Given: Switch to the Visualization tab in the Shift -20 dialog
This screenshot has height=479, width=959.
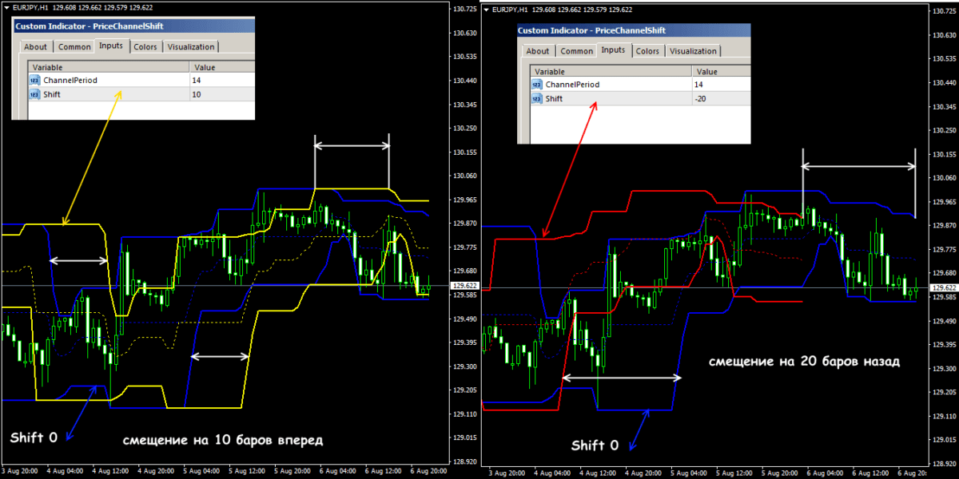Looking at the screenshot, I should click(693, 51).
